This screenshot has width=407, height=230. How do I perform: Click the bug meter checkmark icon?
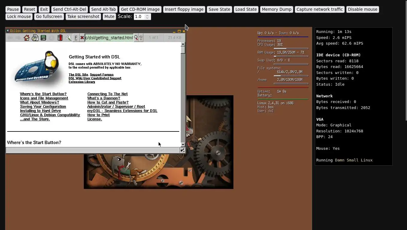[x=182, y=150]
